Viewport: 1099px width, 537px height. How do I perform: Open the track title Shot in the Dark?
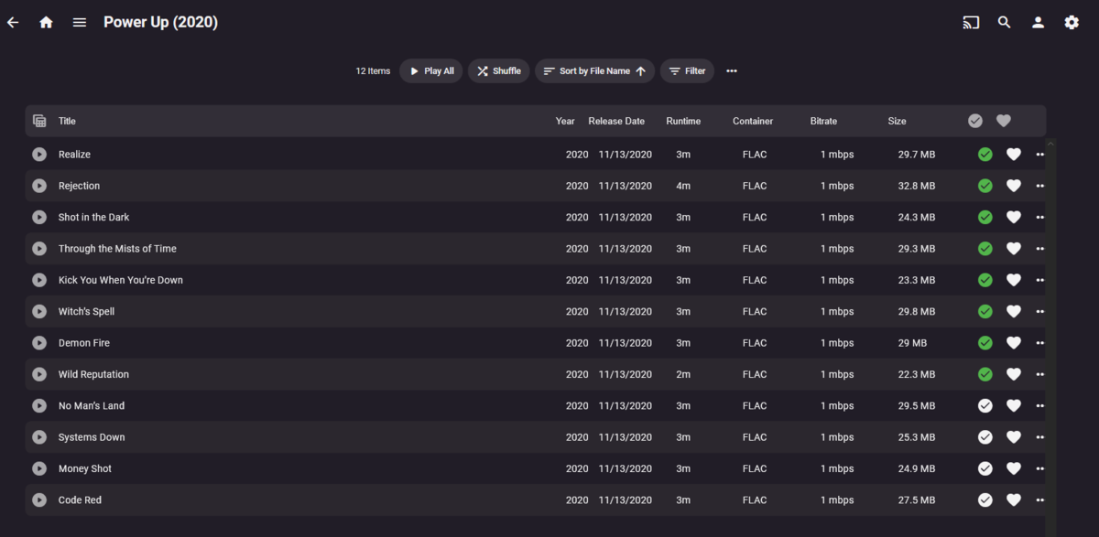93,218
